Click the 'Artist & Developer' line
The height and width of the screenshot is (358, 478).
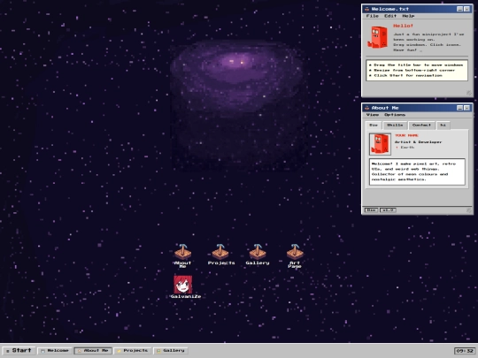click(x=418, y=141)
